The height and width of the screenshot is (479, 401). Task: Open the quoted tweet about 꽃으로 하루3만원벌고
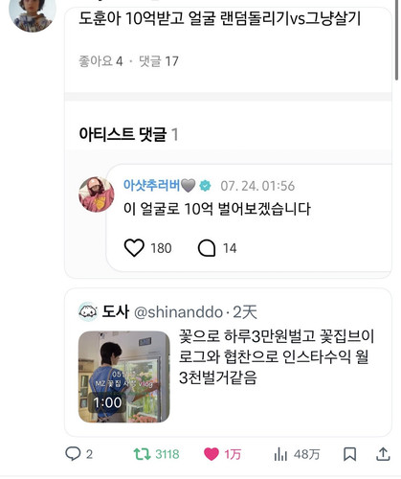coord(228,362)
